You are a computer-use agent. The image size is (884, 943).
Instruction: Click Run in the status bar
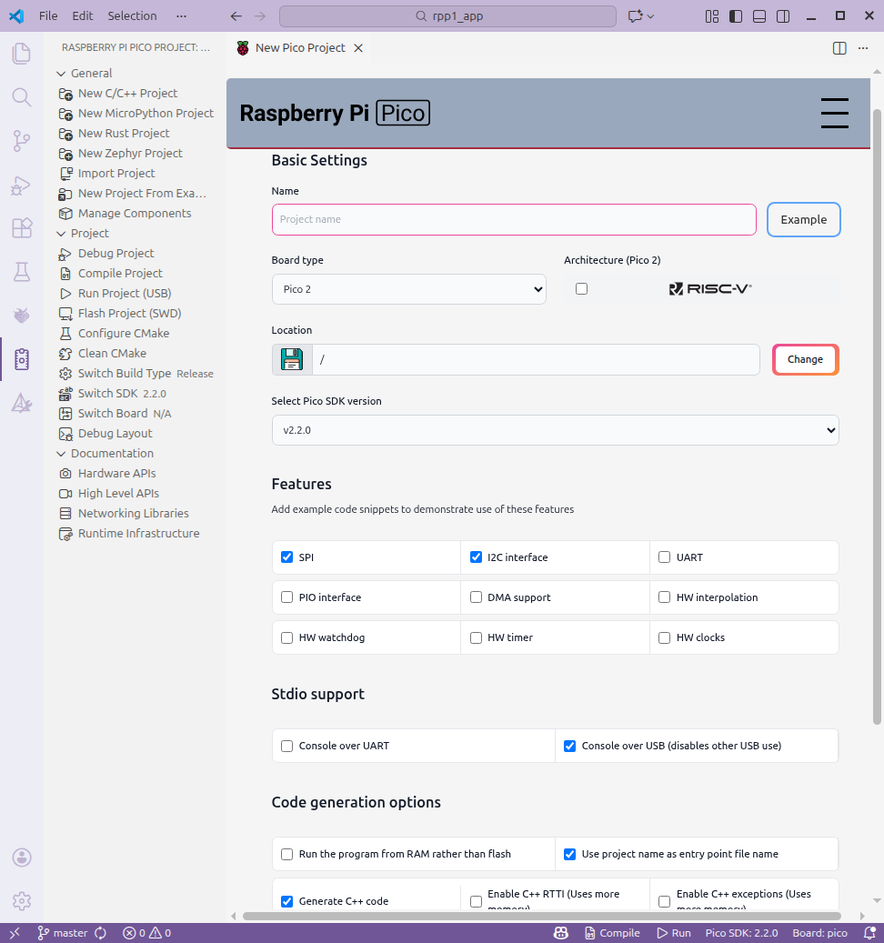click(x=674, y=933)
